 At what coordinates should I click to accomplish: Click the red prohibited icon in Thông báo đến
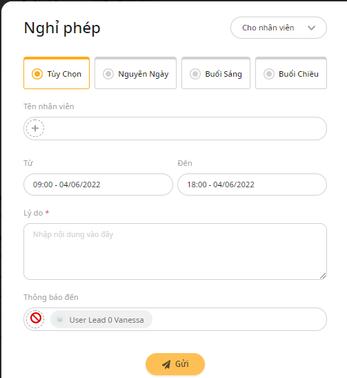[x=36, y=318]
